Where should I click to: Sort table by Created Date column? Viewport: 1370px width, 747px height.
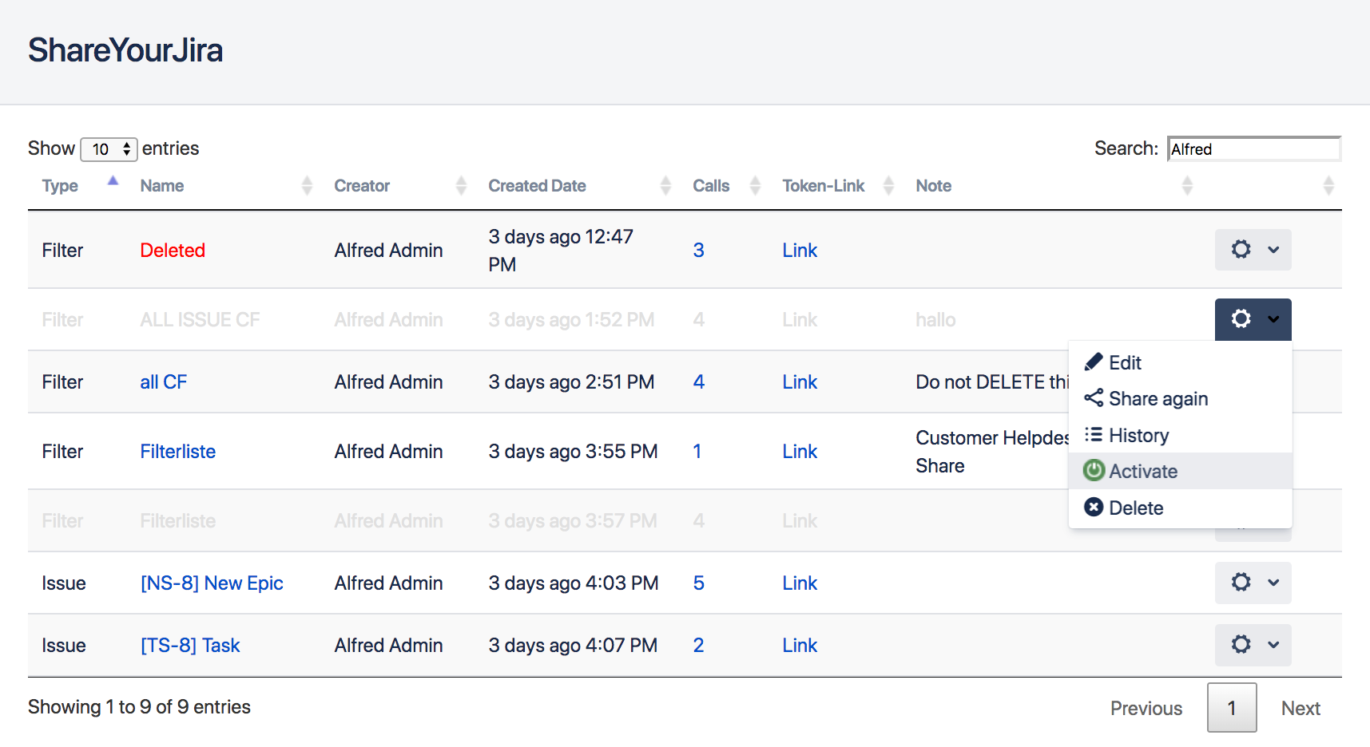[x=537, y=186]
